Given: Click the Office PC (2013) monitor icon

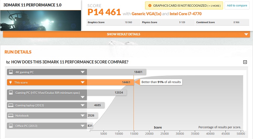Looking at the screenshot, I should coord(11,126).
